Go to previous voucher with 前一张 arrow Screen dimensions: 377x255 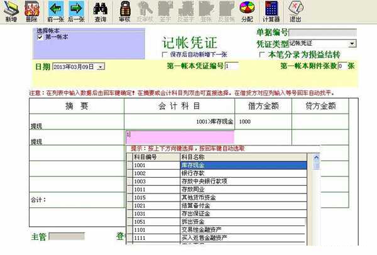coord(55,11)
